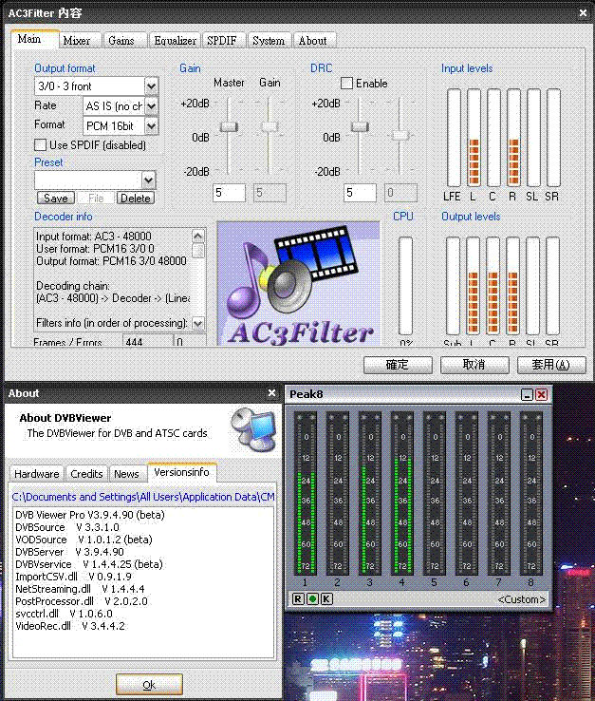Click 'Output format: PCM16 3/0 48000' text
Screen dimensions: 595x701
click(x=111, y=260)
